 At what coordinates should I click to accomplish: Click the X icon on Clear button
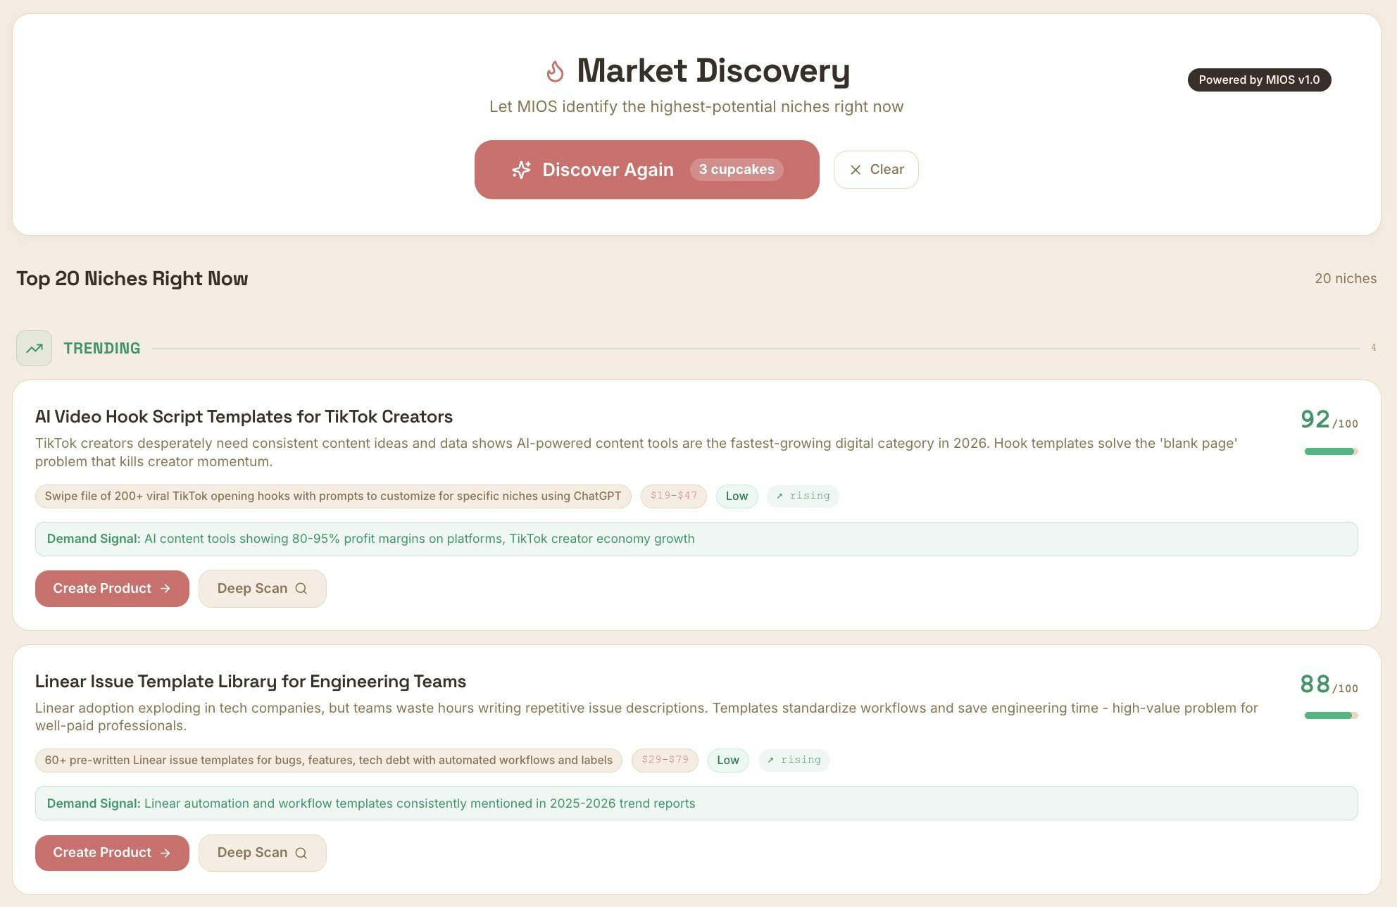tap(856, 170)
